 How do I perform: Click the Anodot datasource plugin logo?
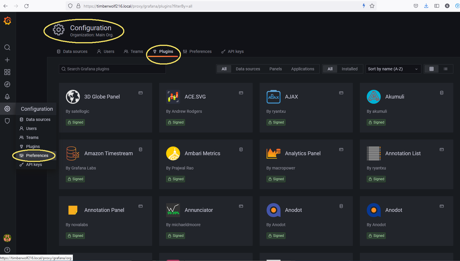274,210
